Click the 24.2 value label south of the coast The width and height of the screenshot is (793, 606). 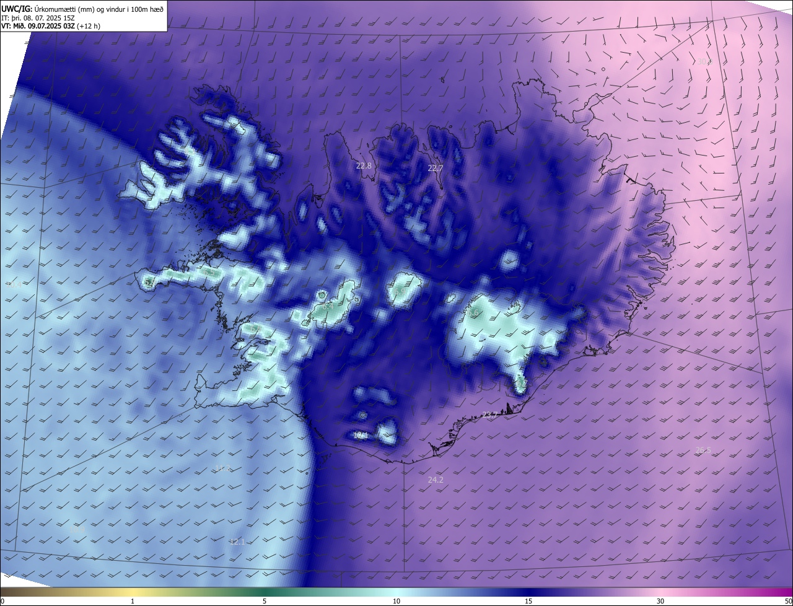(x=436, y=480)
